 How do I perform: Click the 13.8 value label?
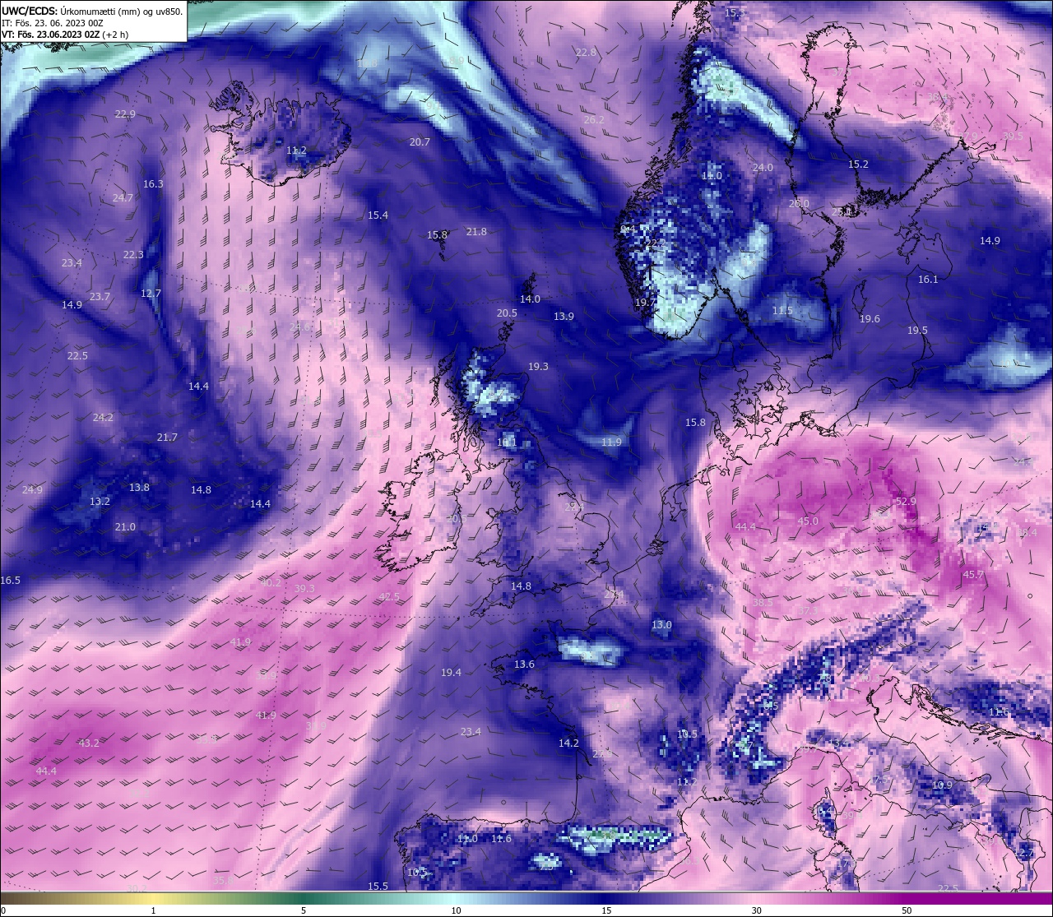pos(139,488)
